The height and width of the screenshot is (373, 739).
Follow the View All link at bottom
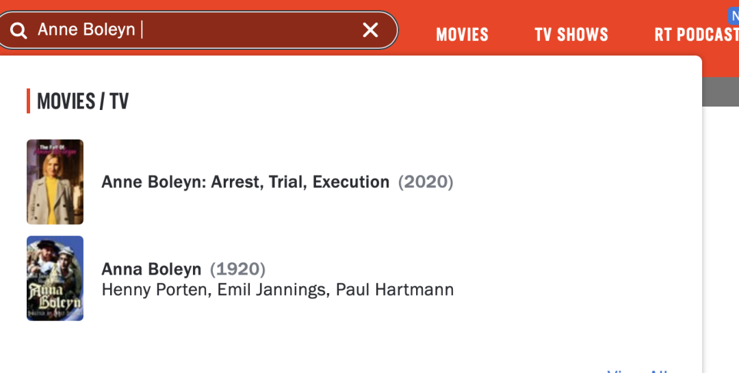click(638, 370)
